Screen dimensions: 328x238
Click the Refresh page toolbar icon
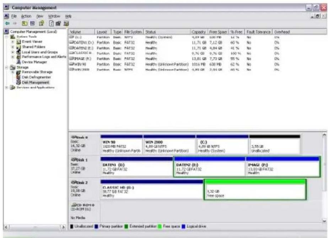[51, 23]
